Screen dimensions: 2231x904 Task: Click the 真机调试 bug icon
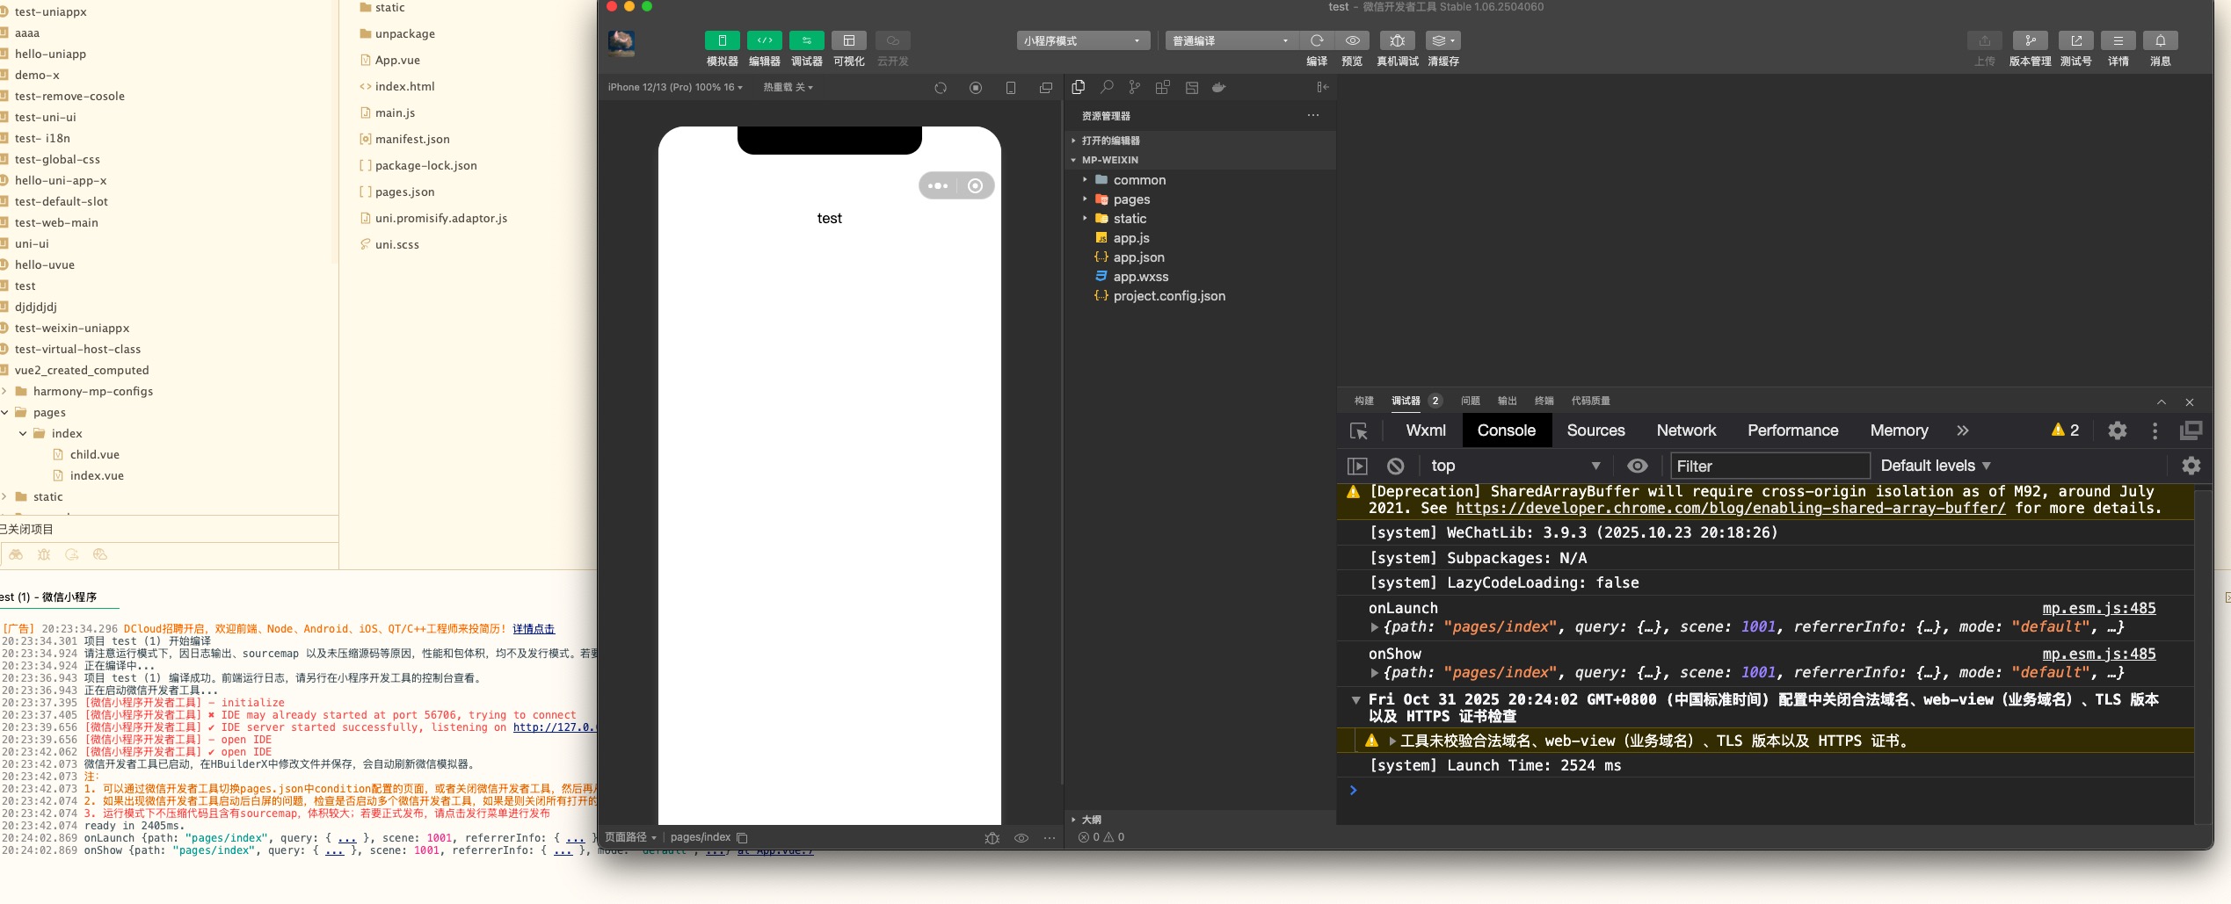[x=1397, y=40]
